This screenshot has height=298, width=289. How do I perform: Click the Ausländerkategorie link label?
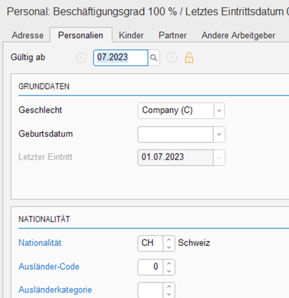55,290
